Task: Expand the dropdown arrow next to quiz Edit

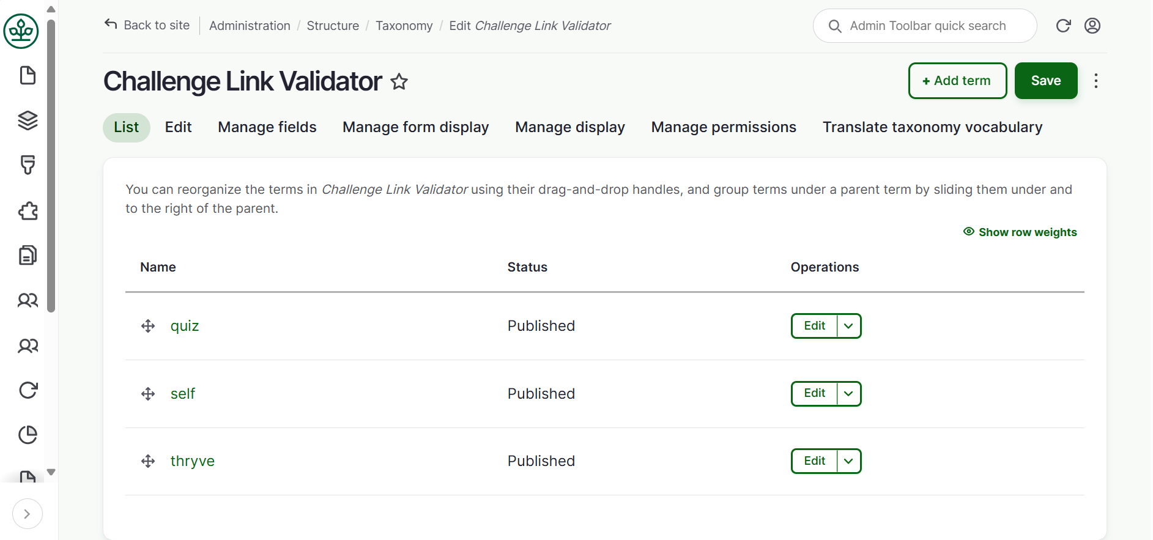Action: [x=848, y=326]
